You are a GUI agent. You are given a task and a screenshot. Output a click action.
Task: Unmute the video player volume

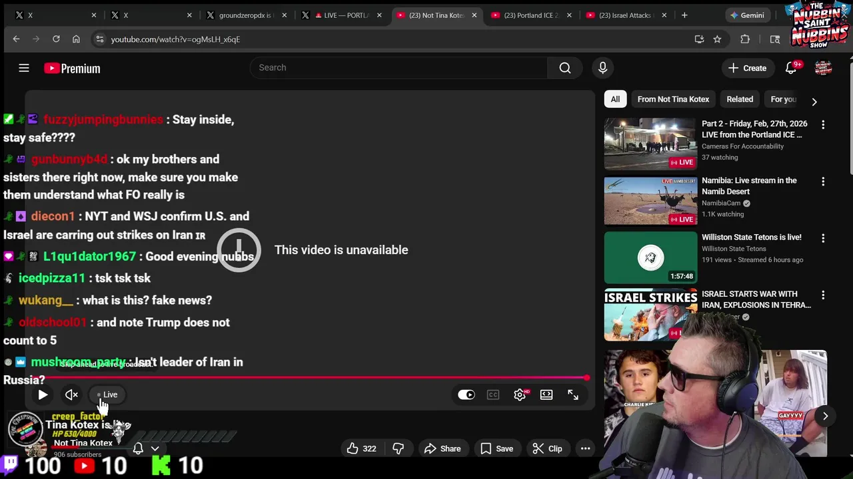(71, 395)
